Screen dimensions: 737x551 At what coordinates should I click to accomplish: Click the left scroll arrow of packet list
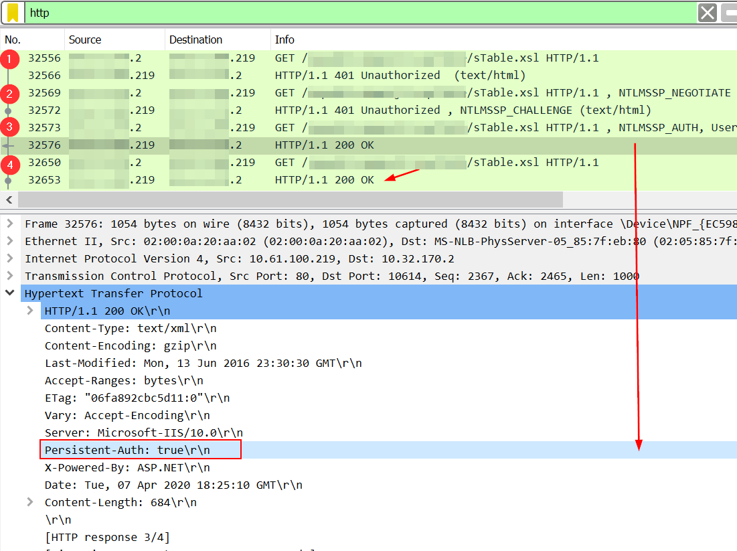pos(9,200)
